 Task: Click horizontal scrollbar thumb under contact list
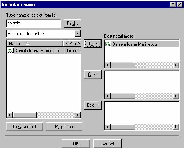tap(25, 115)
